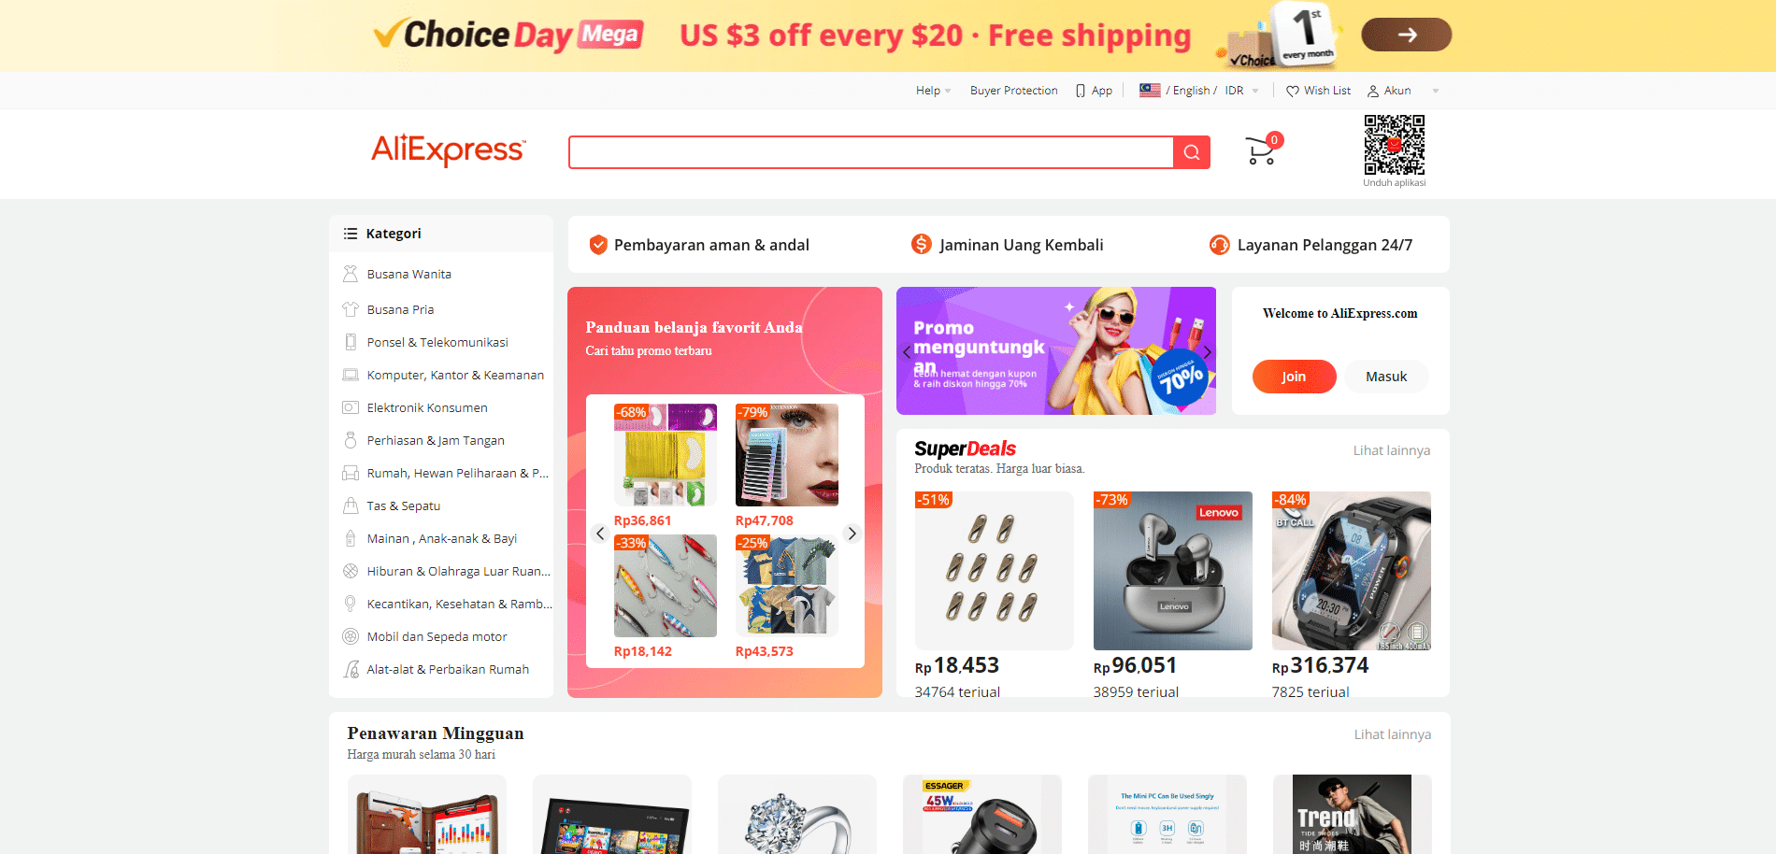1776x854 pixels.
Task: Click into the search input field
Action: pos(871,152)
